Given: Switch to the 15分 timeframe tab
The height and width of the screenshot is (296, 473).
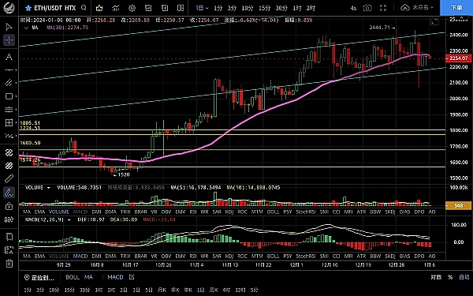Looking at the screenshot, I should pyautogui.click(x=264, y=8).
